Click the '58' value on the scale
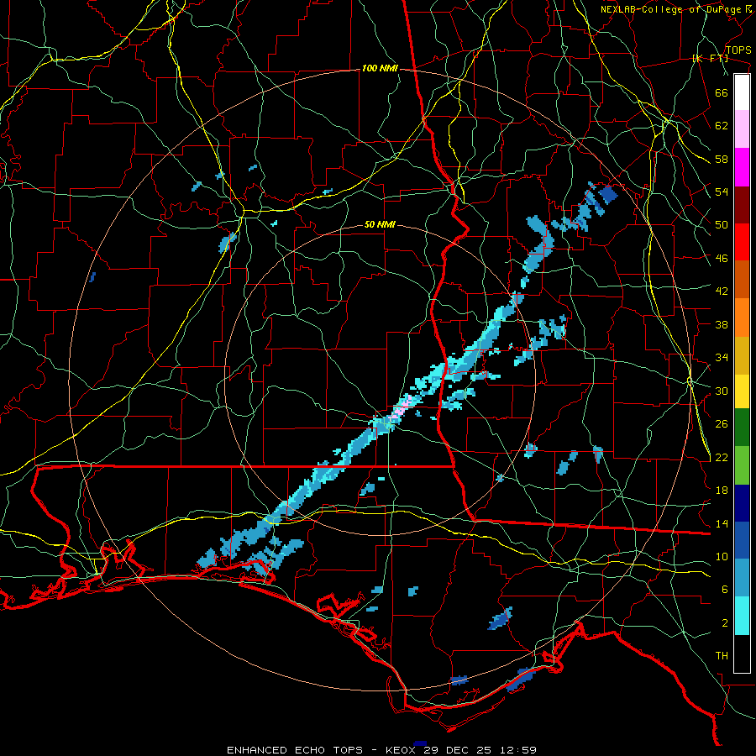The height and width of the screenshot is (756, 756). 722,159
